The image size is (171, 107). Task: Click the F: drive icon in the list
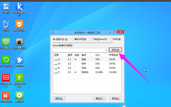[x=56, y=72]
